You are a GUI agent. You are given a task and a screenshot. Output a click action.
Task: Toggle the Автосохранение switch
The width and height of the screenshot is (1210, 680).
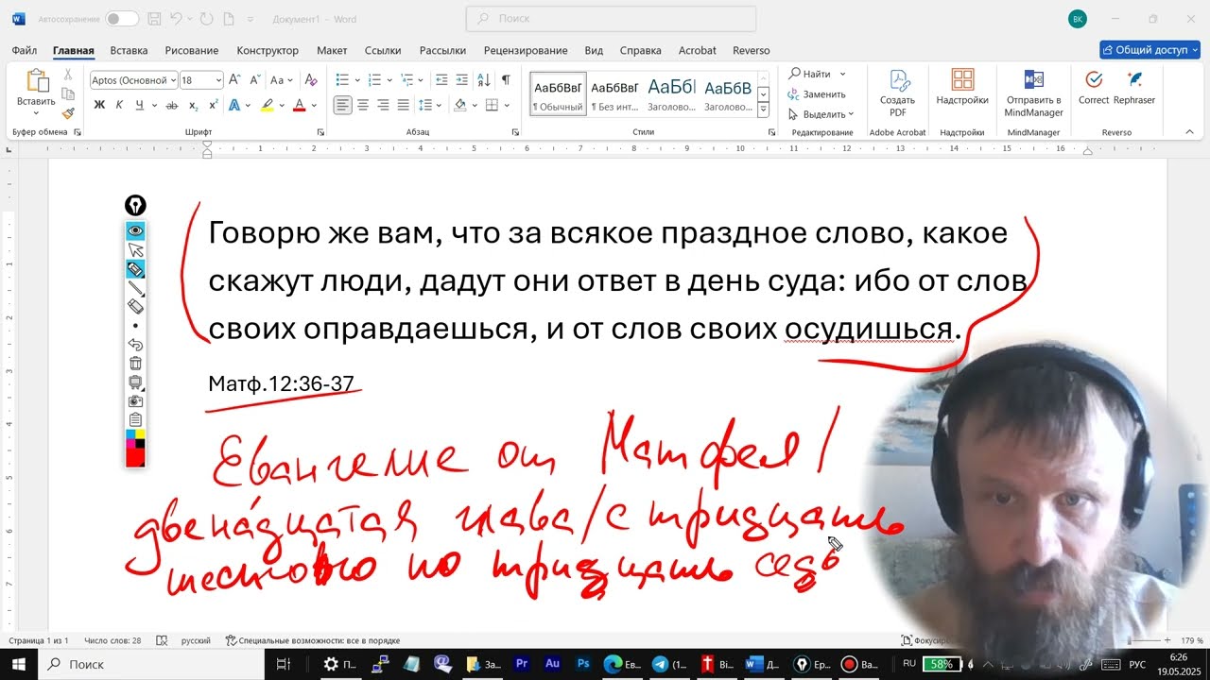[122, 19]
